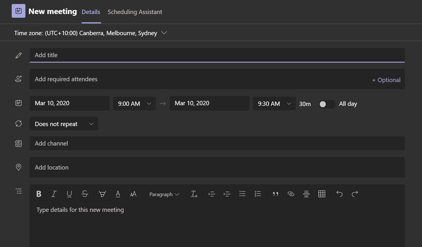Undo the last edit

339,194
